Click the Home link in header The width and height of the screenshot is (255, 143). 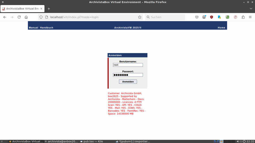[221, 28]
